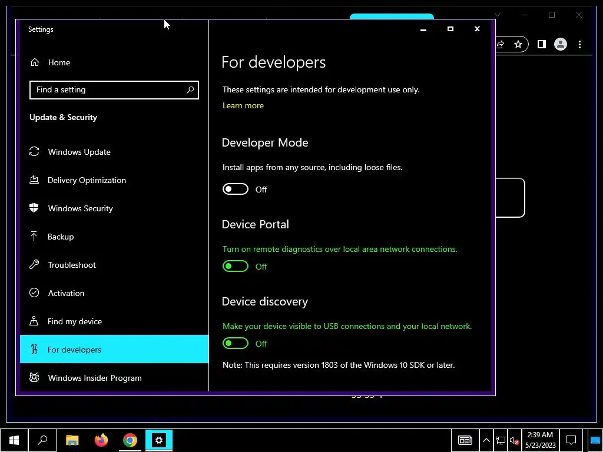Open Troubleshoot settings
This screenshot has width=603, height=452.
pyautogui.click(x=114, y=265)
